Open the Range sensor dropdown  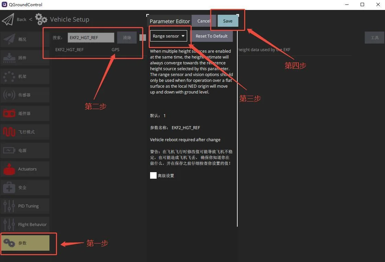point(168,36)
